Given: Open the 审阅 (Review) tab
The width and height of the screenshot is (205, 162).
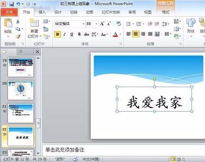Looking at the screenshot, I should 132,12.
